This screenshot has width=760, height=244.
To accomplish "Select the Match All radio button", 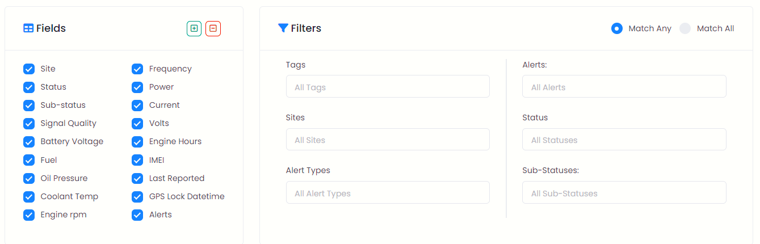I will [x=685, y=28].
